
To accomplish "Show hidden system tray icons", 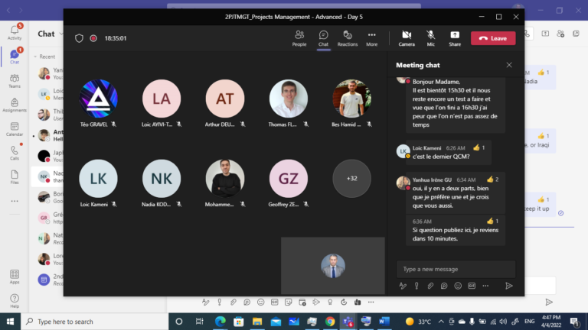I will point(441,322).
